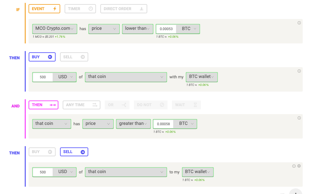Switch last action to BUY

(x=42, y=152)
